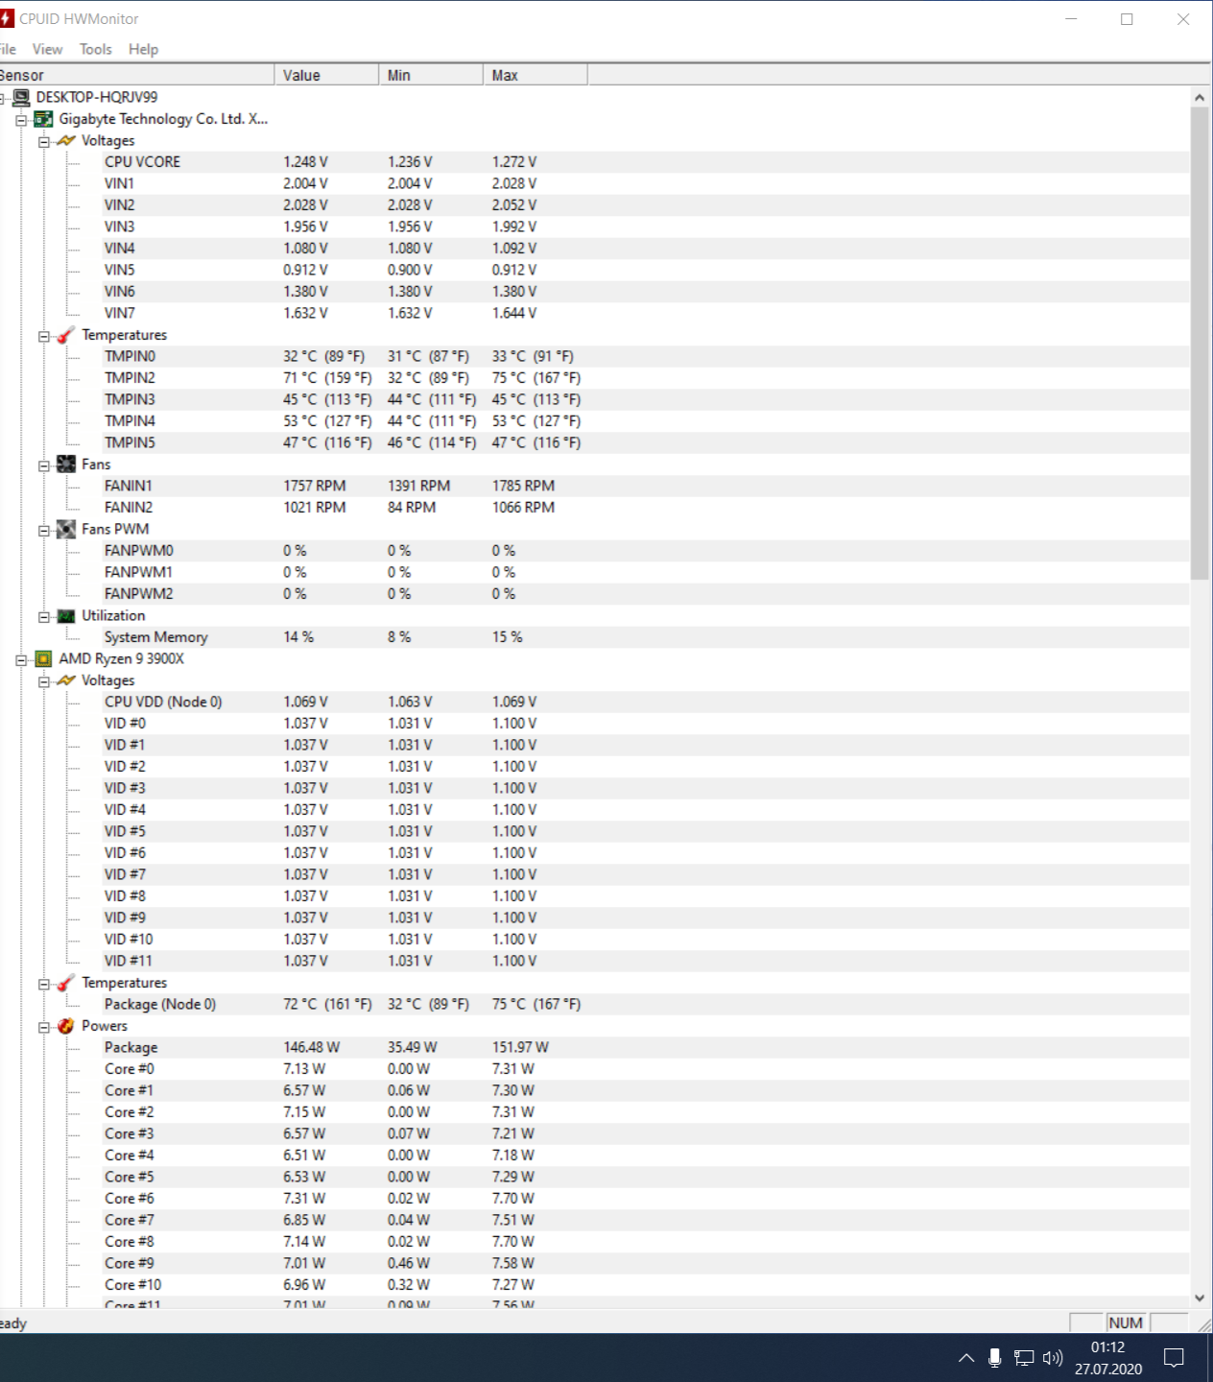
Task: Select the CPU VDD (Node 0) row
Action: click(x=646, y=702)
